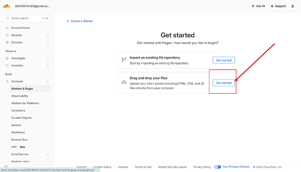Open Analytics in sidebar
This screenshot has height=172, width=301.
coord(17,65)
